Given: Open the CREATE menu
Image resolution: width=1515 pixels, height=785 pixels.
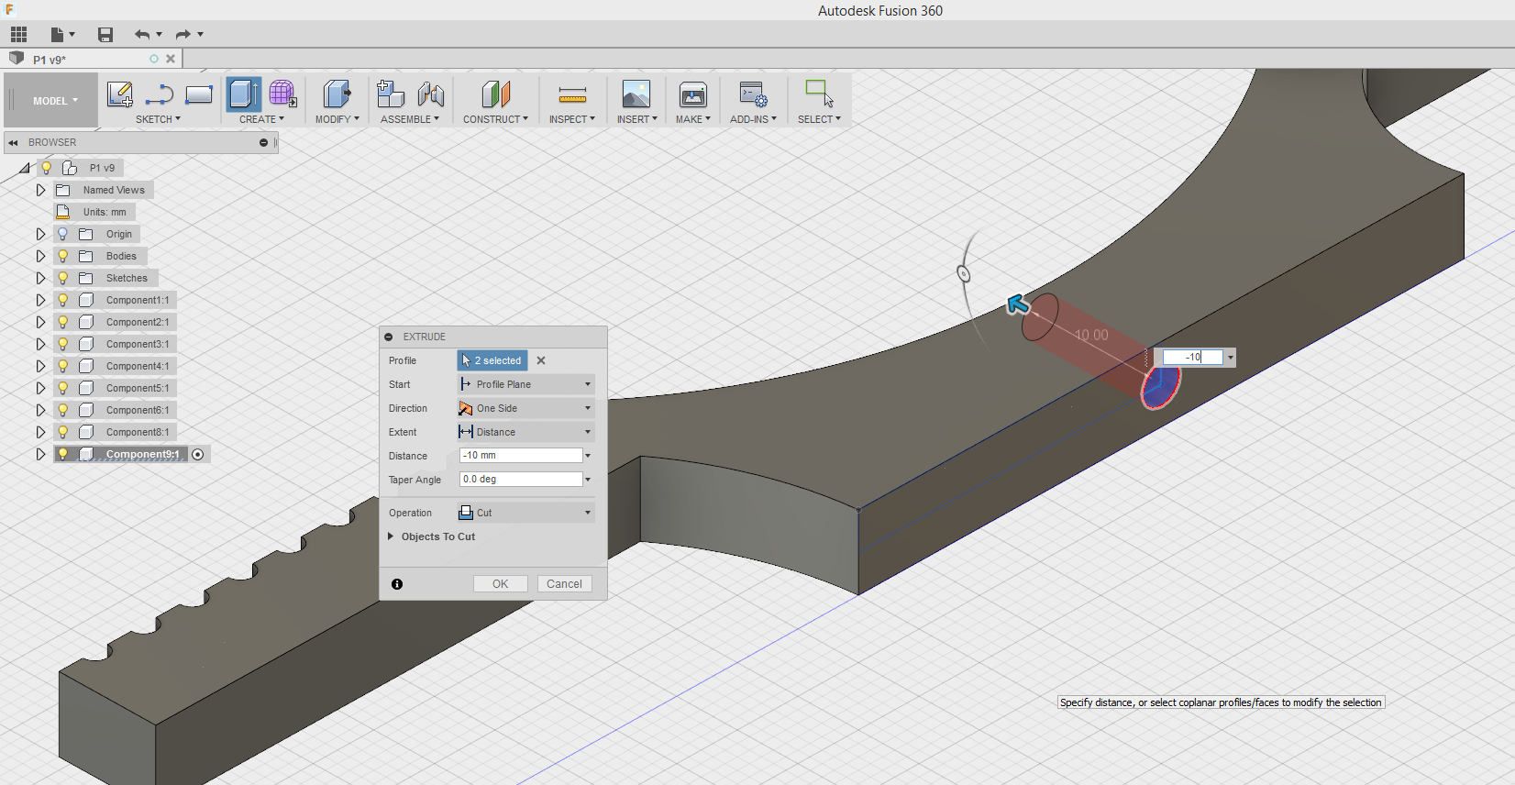Looking at the screenshot, I should point(261,119).
